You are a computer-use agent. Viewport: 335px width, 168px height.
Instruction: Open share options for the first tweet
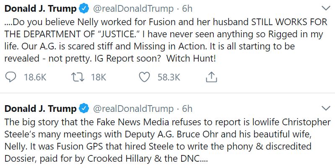(x=212, y=77)
